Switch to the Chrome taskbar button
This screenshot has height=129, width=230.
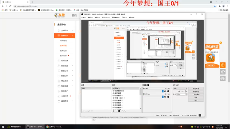[x=54, y=127]
